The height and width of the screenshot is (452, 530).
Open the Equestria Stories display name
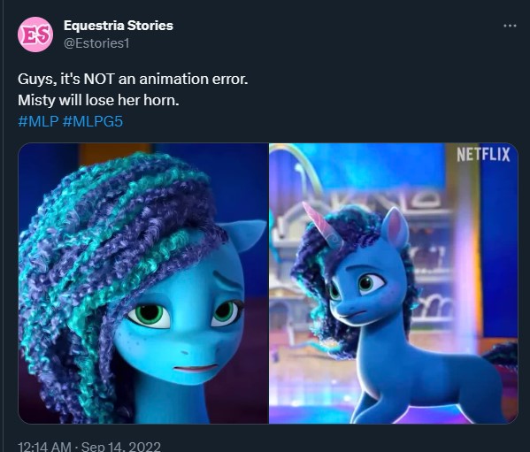pos(119,26)
